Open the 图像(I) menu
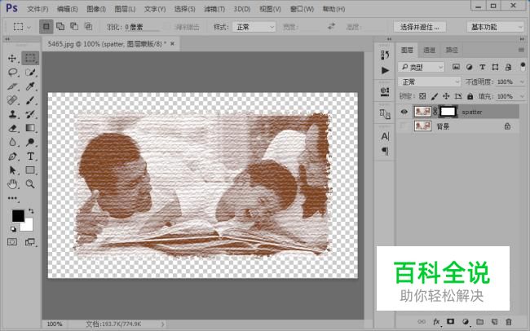The height and width of the screenshot is (331, 530). 96,9
